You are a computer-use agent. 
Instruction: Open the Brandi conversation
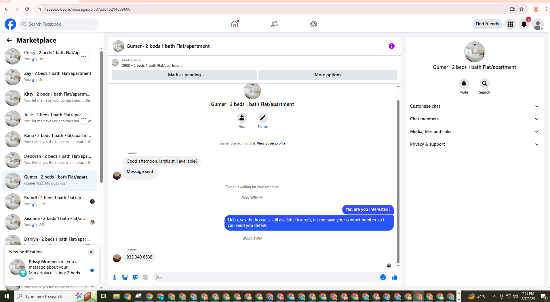click(x=50, y=202)
